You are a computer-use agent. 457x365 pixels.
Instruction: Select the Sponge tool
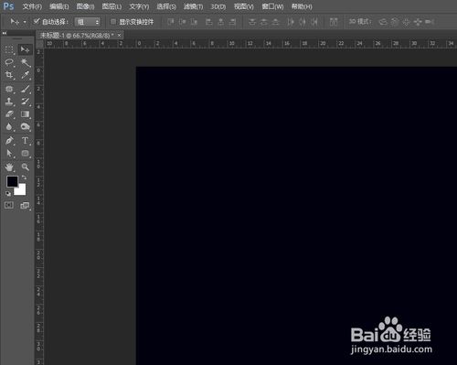(x=26, y=126)
